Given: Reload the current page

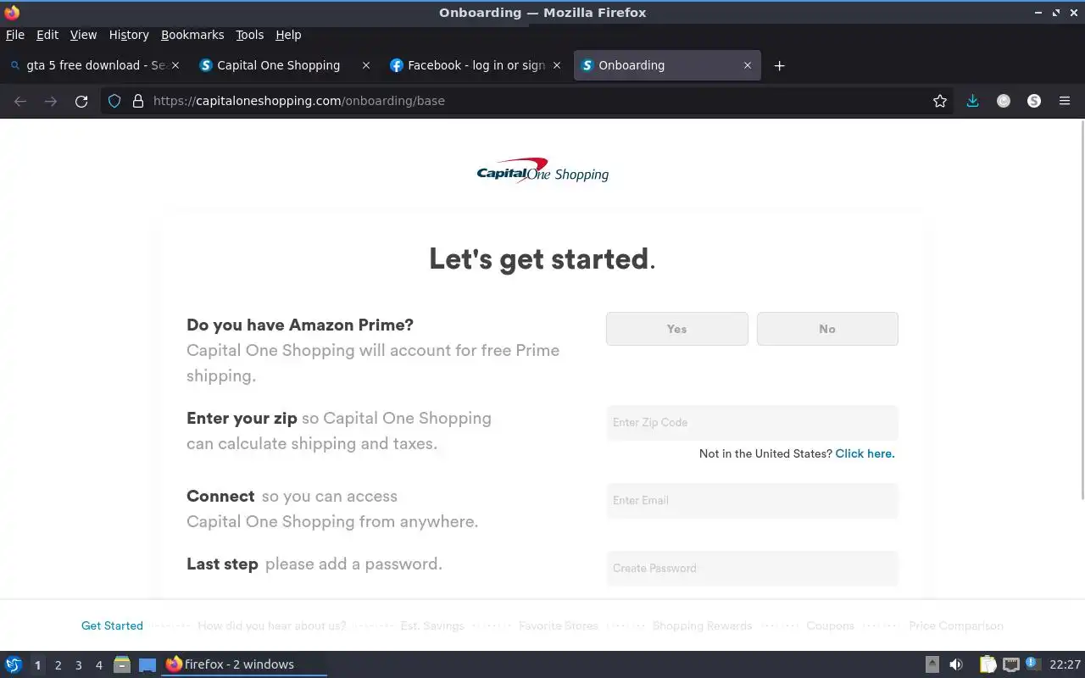Looking at the screenshot, I should pos(81,101).
